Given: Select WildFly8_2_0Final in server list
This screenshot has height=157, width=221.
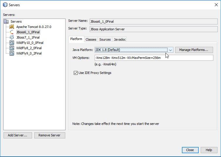Looking at the screenshot, I should 29,48.
